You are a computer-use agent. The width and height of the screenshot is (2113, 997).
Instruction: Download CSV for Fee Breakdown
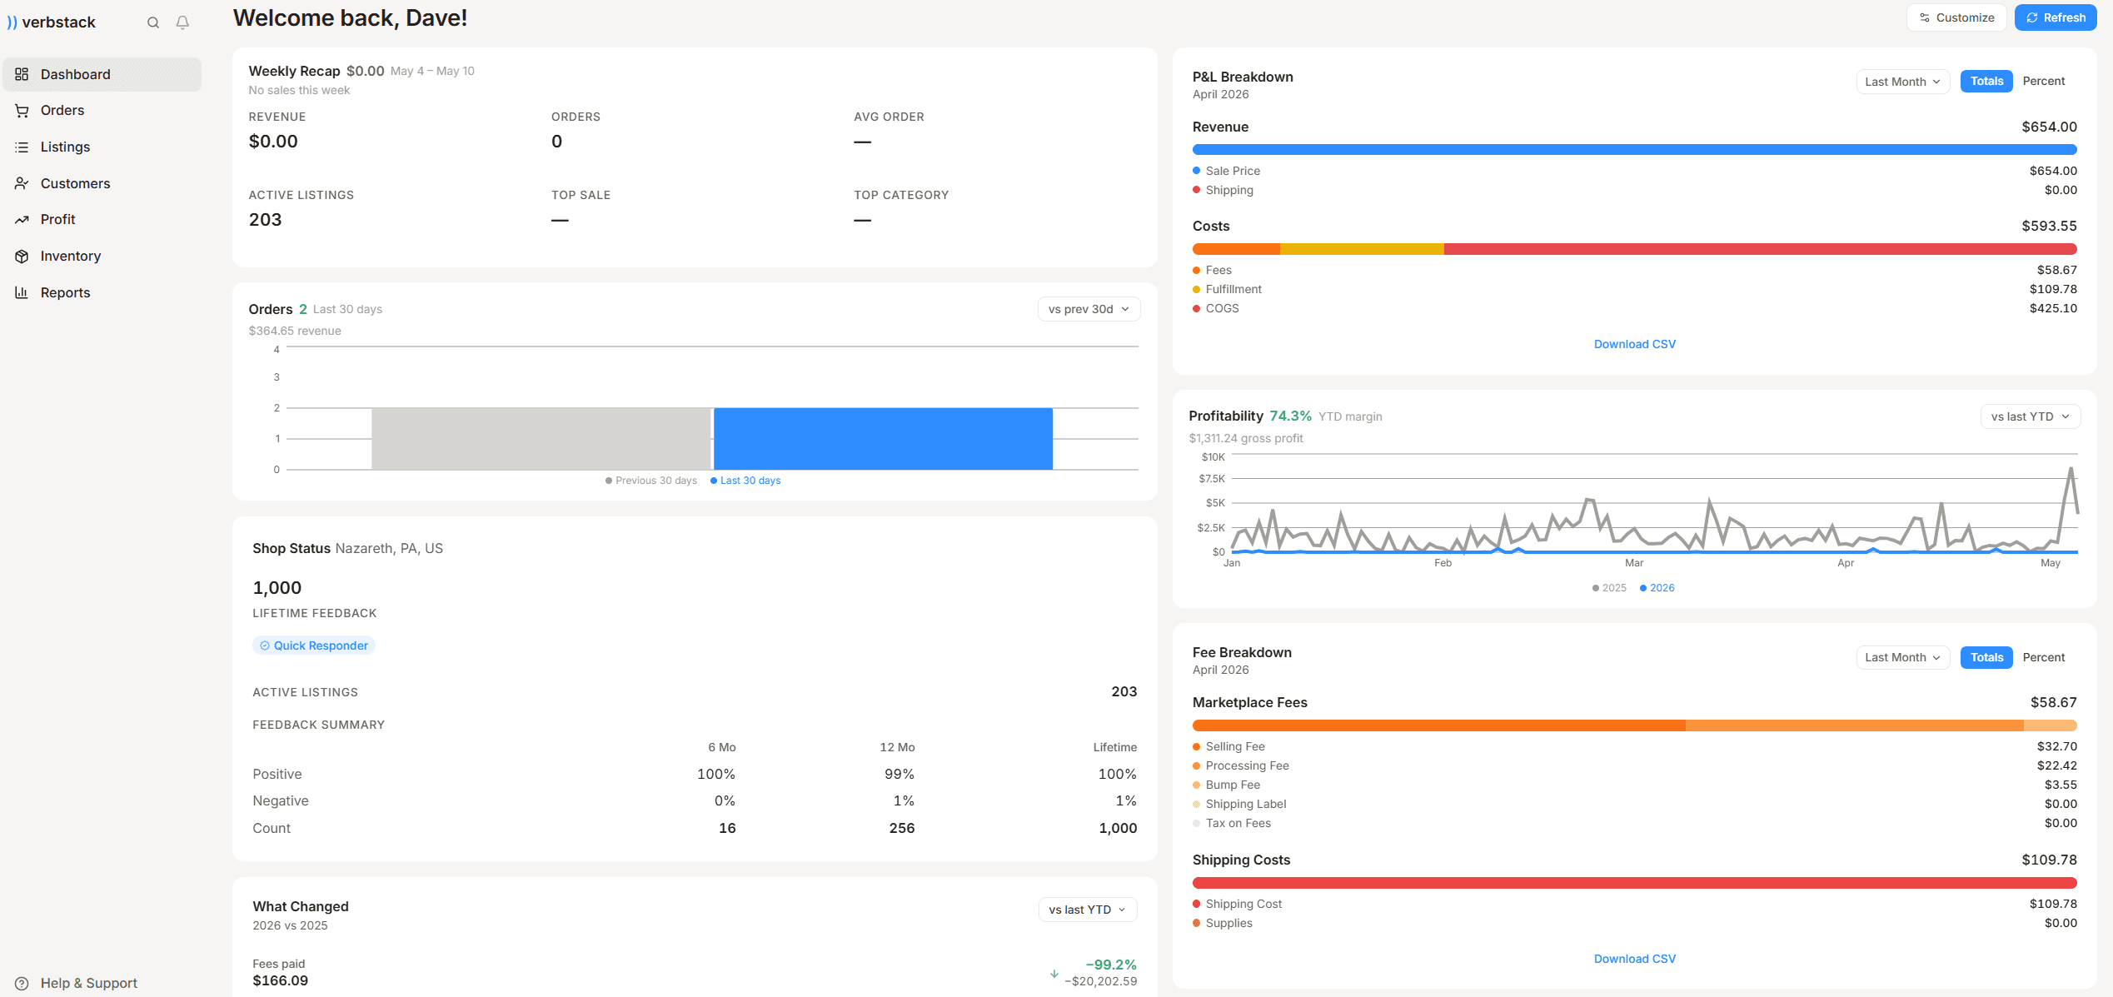click(x=1634, y=959)
